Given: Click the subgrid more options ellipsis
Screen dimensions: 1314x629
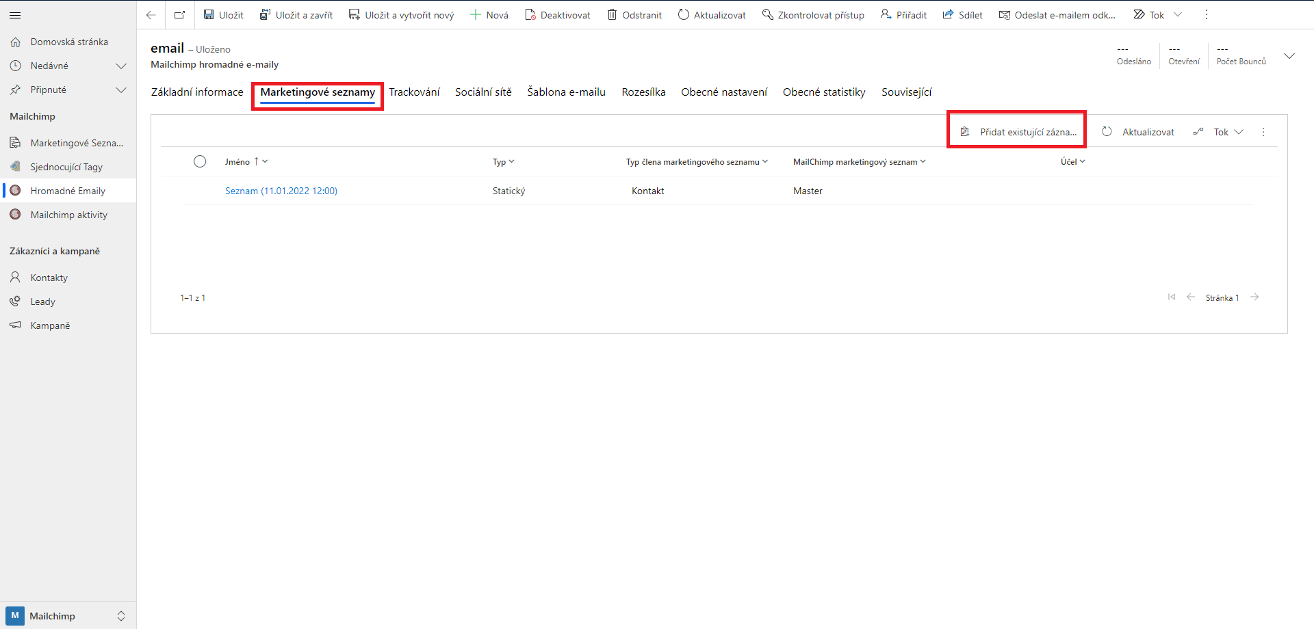Looking at the screenshot, I should 1263,132.
